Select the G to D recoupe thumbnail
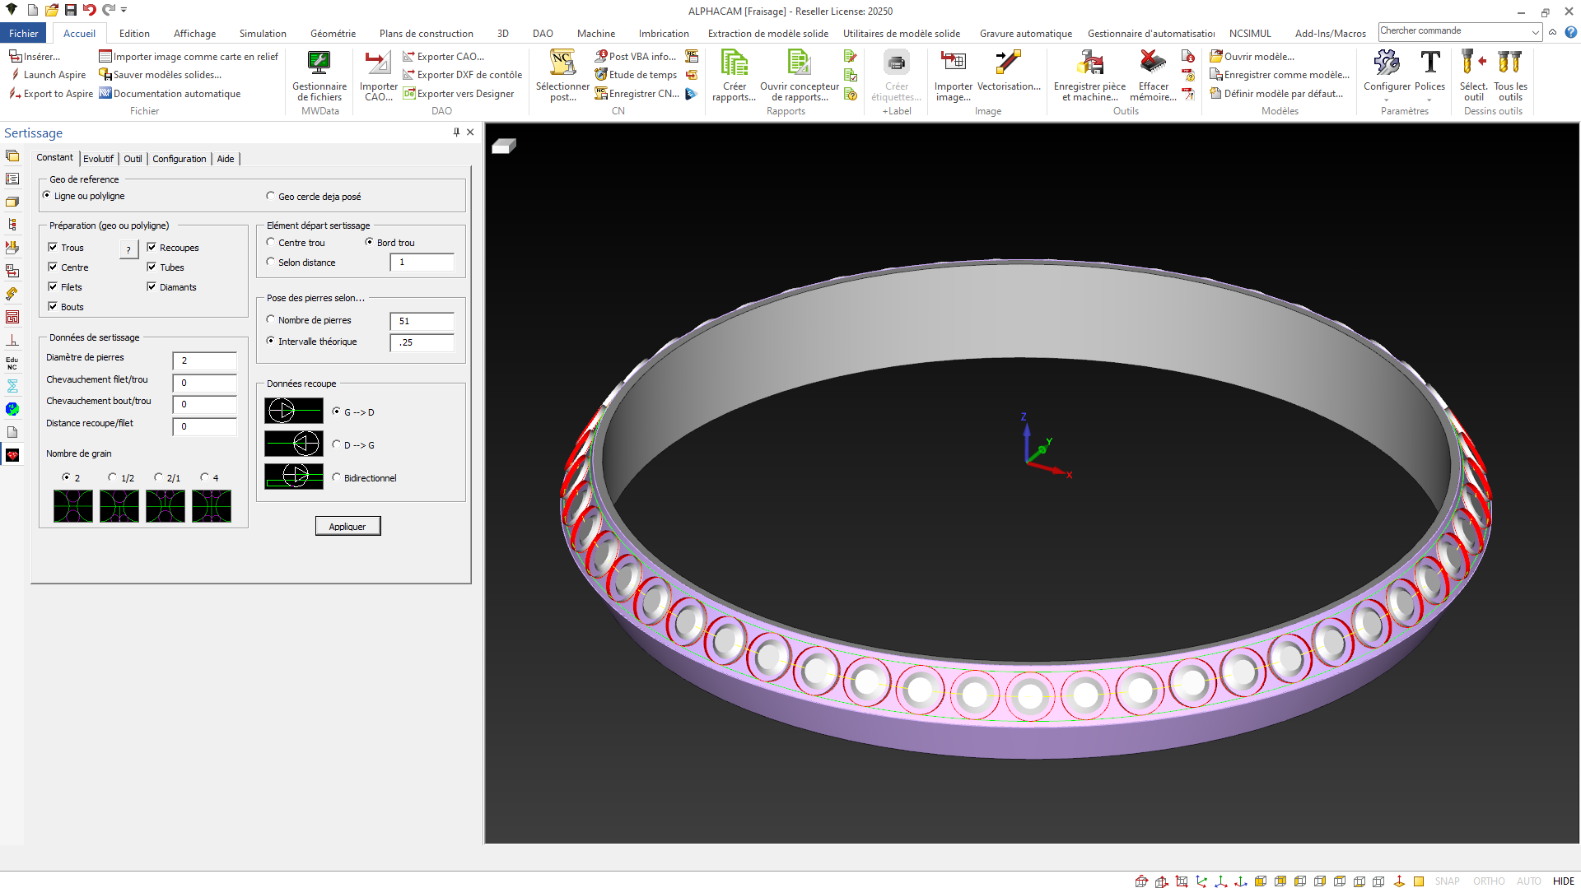 point(293,411)
